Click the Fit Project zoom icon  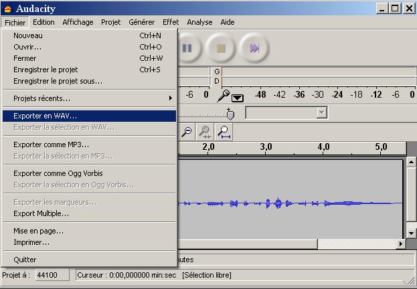224,132
